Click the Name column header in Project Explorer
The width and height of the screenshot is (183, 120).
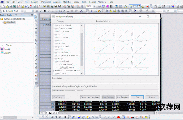click(9, 45)
